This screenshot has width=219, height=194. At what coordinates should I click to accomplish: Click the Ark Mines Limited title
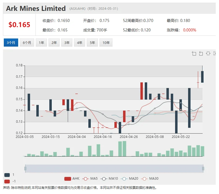(x=36, y=8)
